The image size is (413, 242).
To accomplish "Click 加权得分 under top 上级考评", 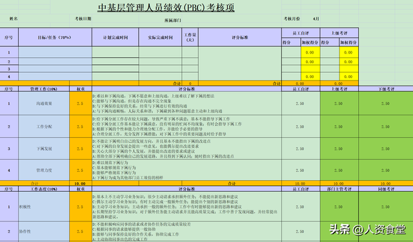I will 349,42.
